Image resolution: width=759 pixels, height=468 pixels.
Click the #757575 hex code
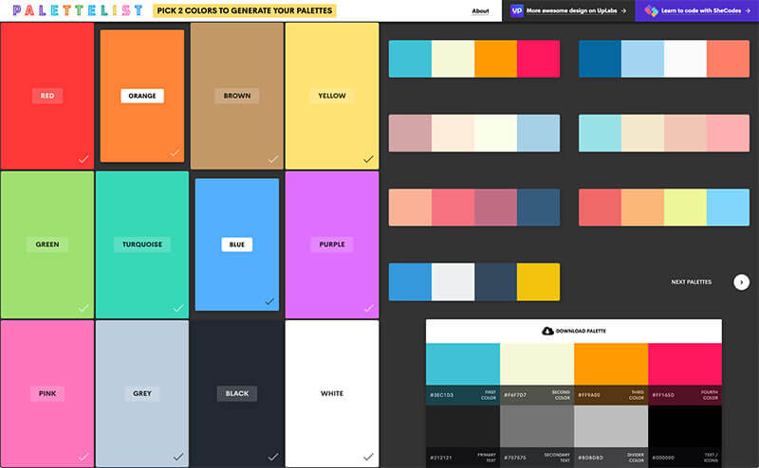(x=515, y=458)
